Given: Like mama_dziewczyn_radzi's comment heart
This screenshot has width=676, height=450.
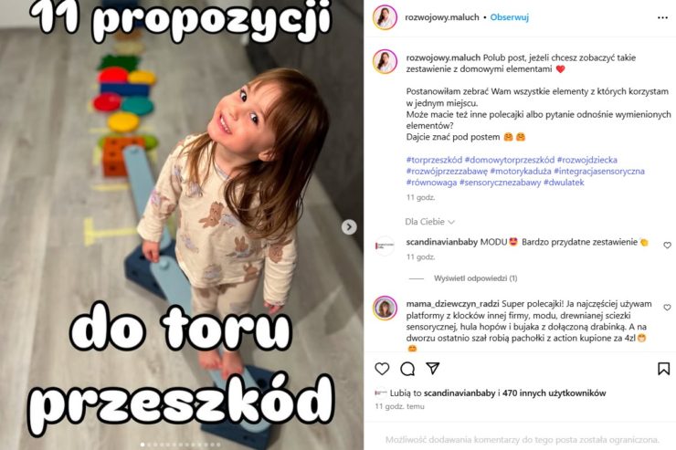Looking at the screenshot, I should [667, 307].
